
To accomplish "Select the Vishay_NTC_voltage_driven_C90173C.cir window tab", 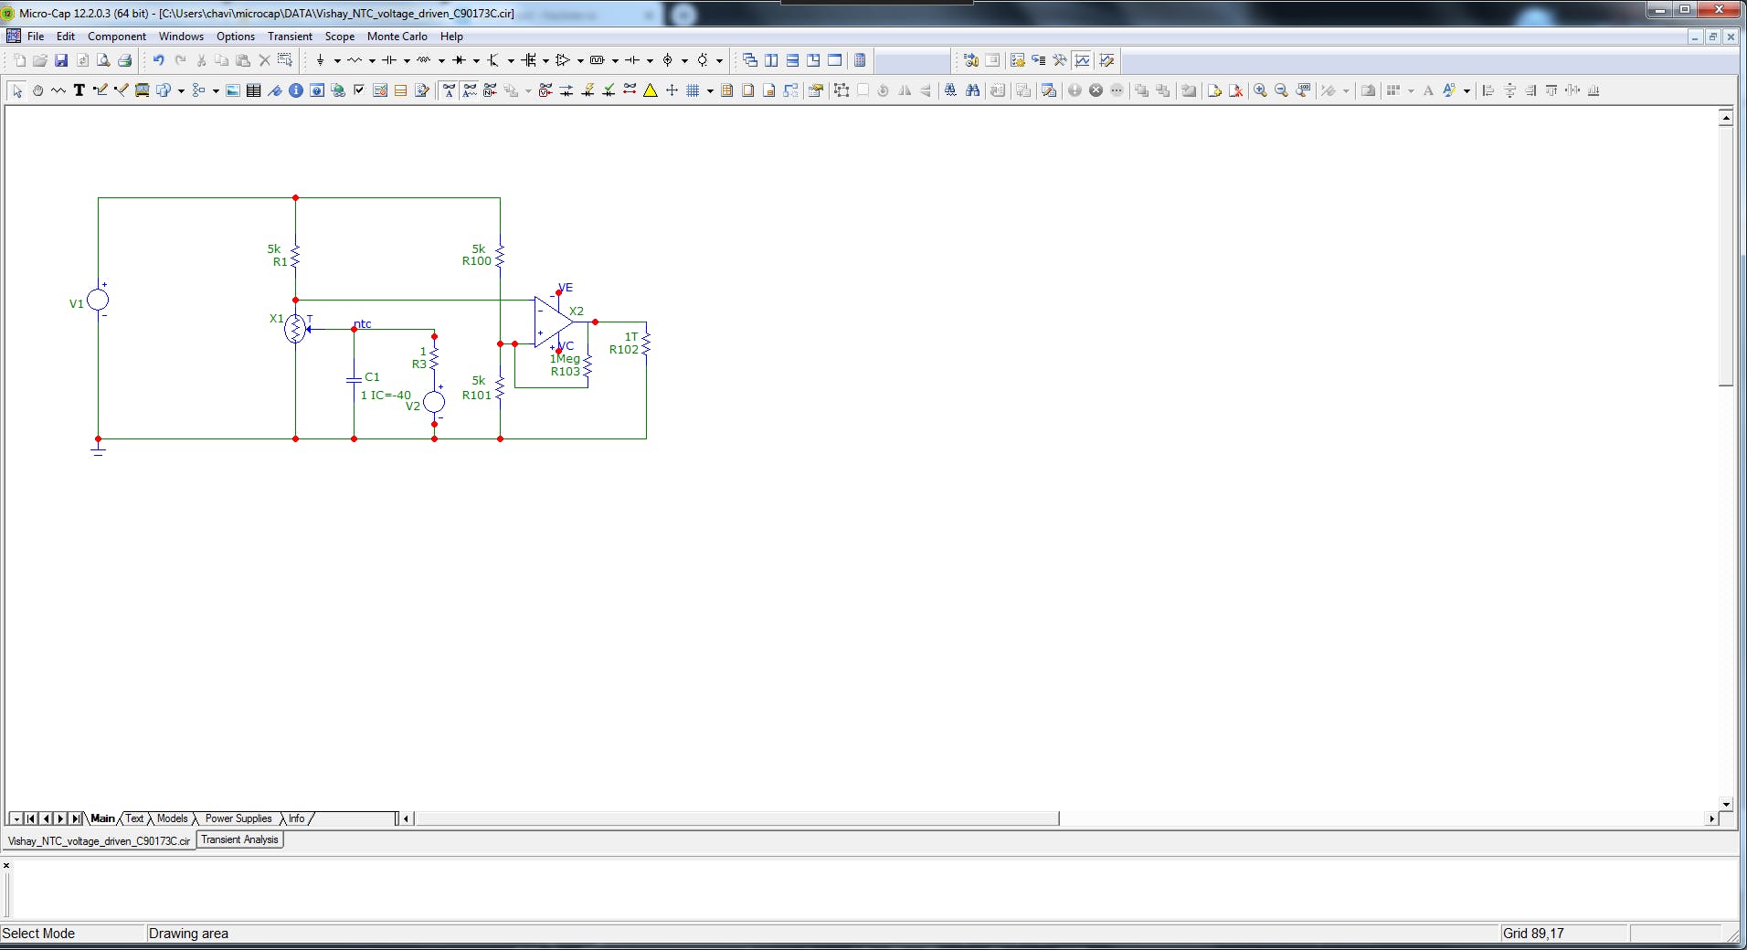I will [99, 840].
